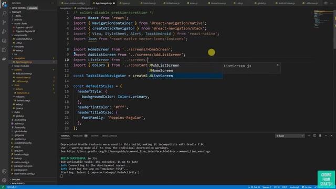Click the CRLF line ending indicator

pos(285,187)
